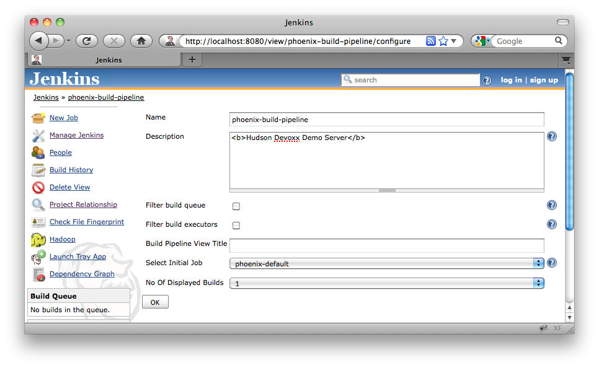This screenshot has height=368, width=599.
Task: Open help for Select Initial Job
Action: (x=552, y=263)
